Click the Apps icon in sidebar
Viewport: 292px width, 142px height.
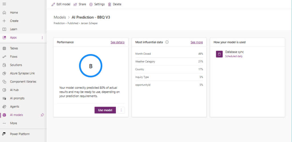pyautogui.click(x=4, y=38)
